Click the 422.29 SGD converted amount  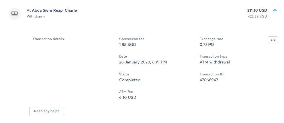(257, 16)
